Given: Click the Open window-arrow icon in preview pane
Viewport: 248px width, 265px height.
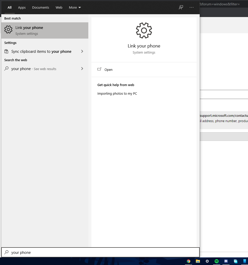Looking at the screenshot, I should click(99, 69).
